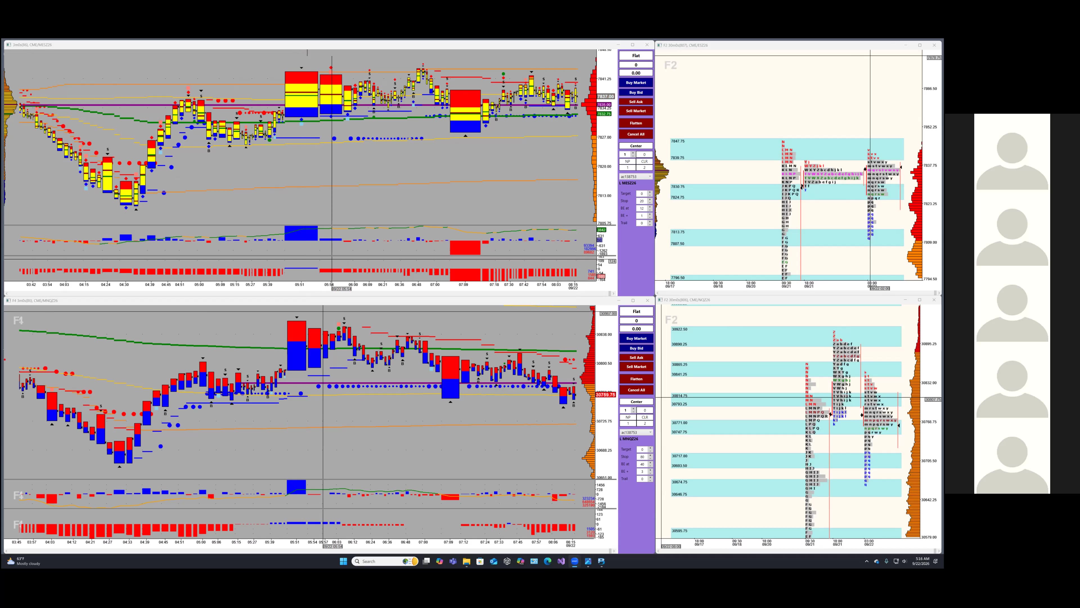1080x608 pixels.
Task: Open OneDrive cloud tray icon
Action: (x=877, y=562)
